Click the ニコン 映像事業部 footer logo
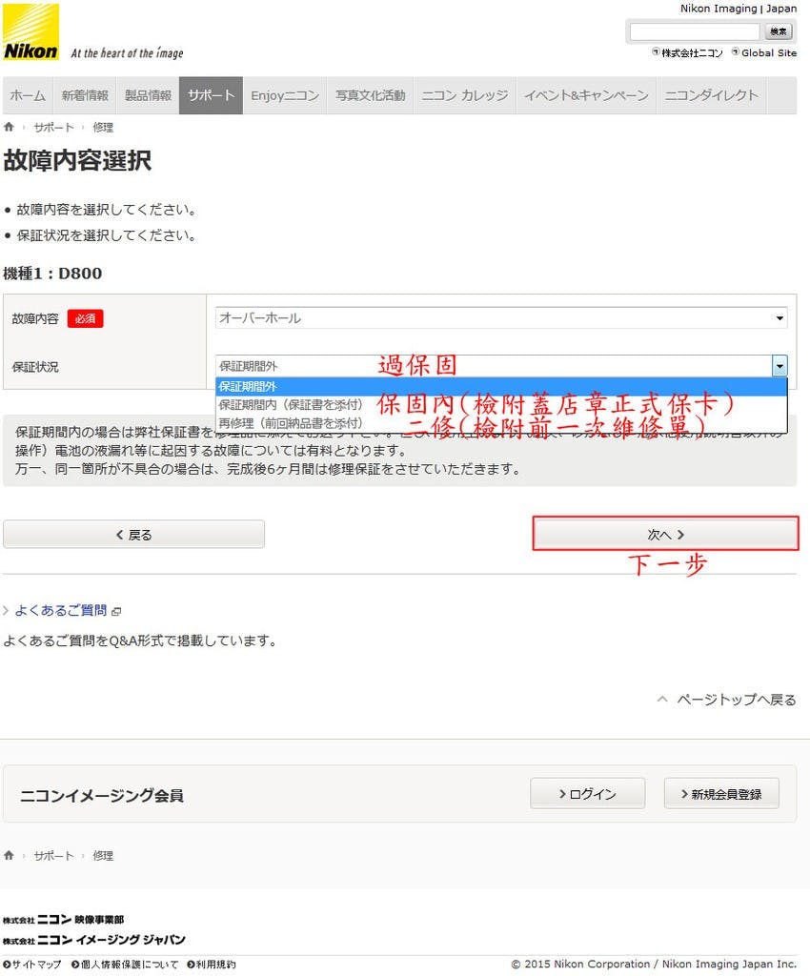Image resolution: width=810 pixels, height=976 pixels. click(x=64, y=920)
